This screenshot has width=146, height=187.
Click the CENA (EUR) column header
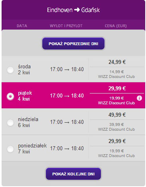(x=116, y=26)
